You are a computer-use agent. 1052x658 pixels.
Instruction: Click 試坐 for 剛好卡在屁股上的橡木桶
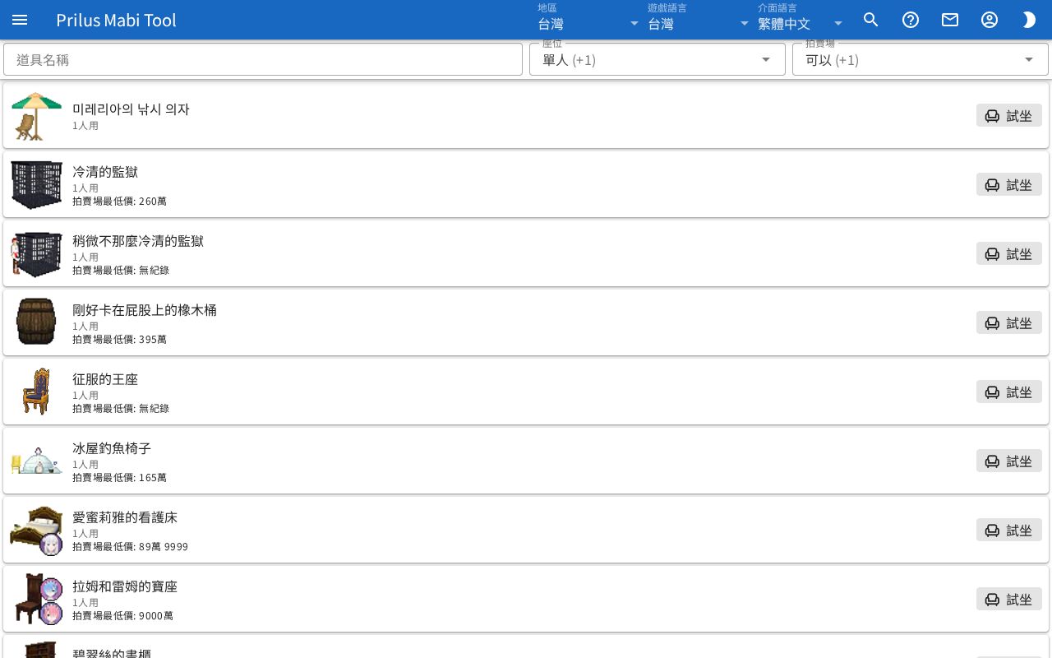point(1009,322)
